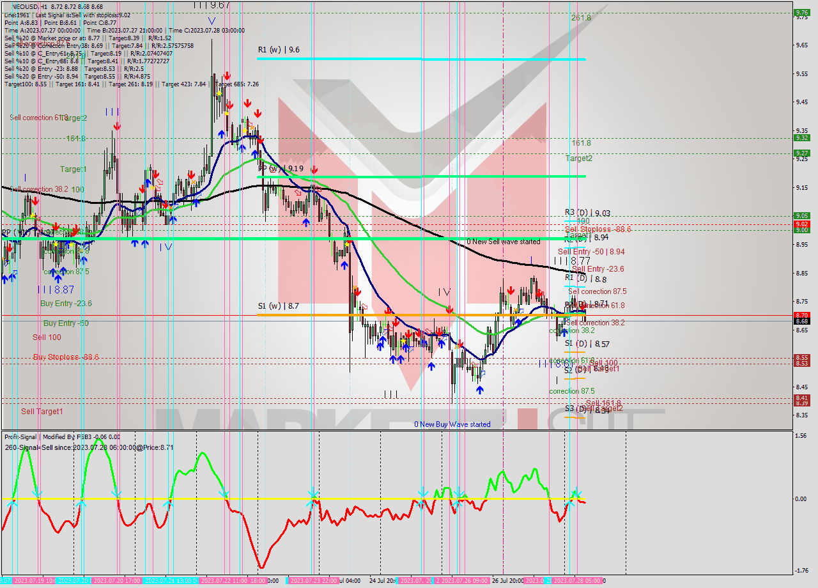Click the 'R1 (w) | 9.6' weekly resistance label
818x588 pixels.
(x=279, y=49)
